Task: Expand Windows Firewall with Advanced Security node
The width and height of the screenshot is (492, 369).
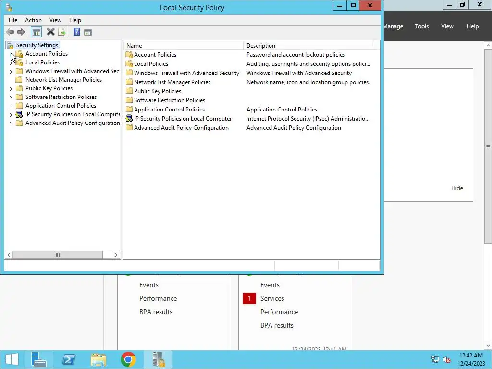Action: 11,72
